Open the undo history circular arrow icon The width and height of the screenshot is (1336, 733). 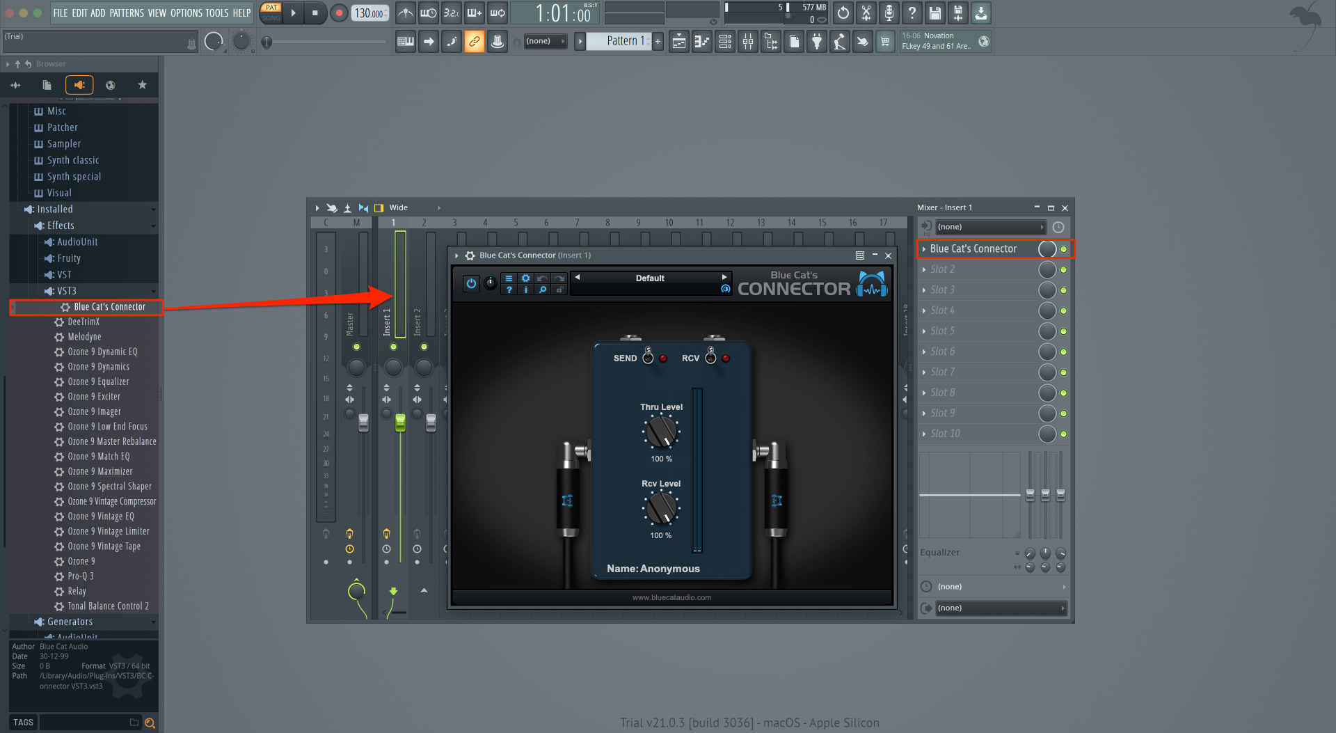[843, 13]
